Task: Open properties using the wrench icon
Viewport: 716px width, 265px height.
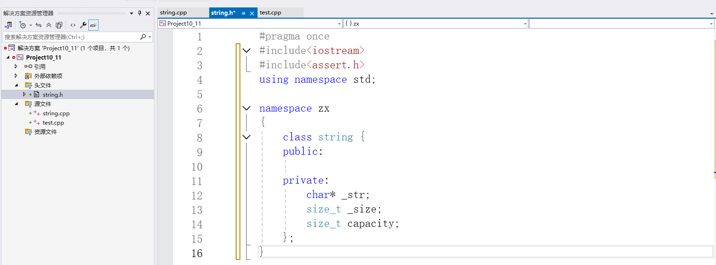Action: [83, 25]
